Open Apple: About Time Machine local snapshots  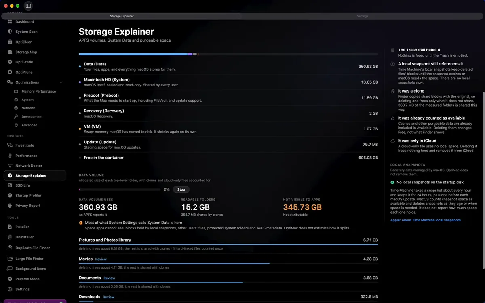click(x=425, y=220)
